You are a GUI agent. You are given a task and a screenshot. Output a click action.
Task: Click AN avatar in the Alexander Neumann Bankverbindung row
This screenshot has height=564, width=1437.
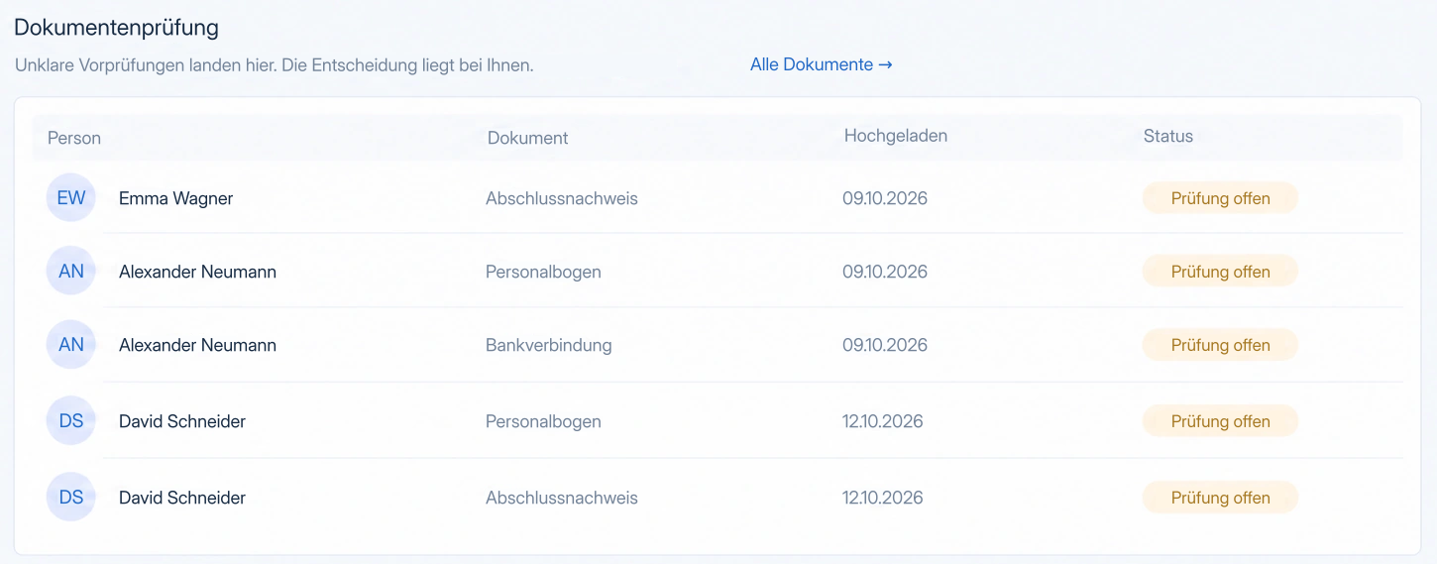pos(71,344)
